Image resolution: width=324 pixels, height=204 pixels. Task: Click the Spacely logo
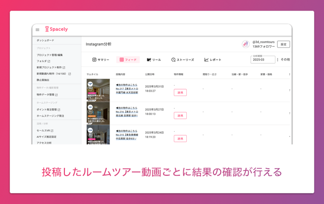[x=56, y=29]
